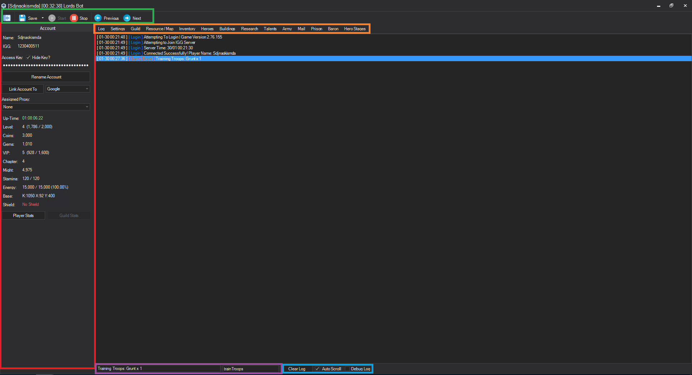Open the Hero Stages tab
The width and height of the screenshot is (692, 375).
(x=355, y=29)
